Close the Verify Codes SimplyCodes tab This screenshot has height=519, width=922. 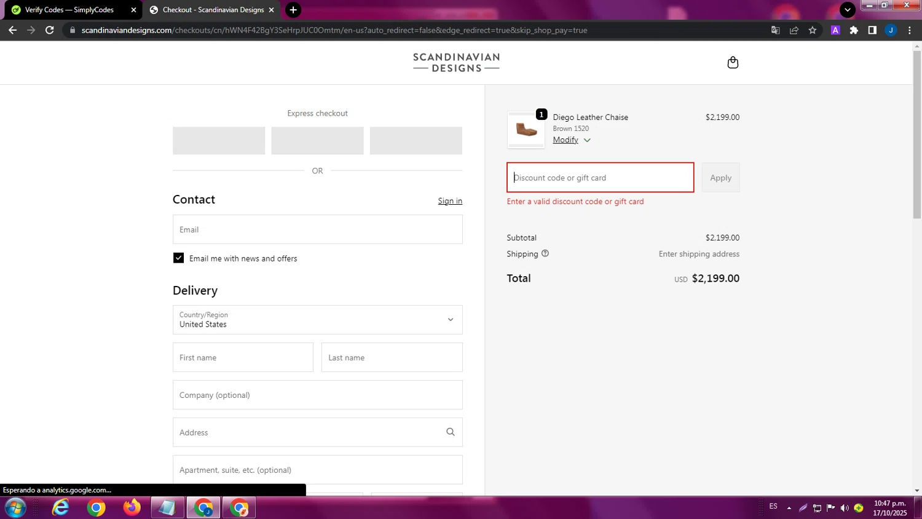(x=133, y=10)
